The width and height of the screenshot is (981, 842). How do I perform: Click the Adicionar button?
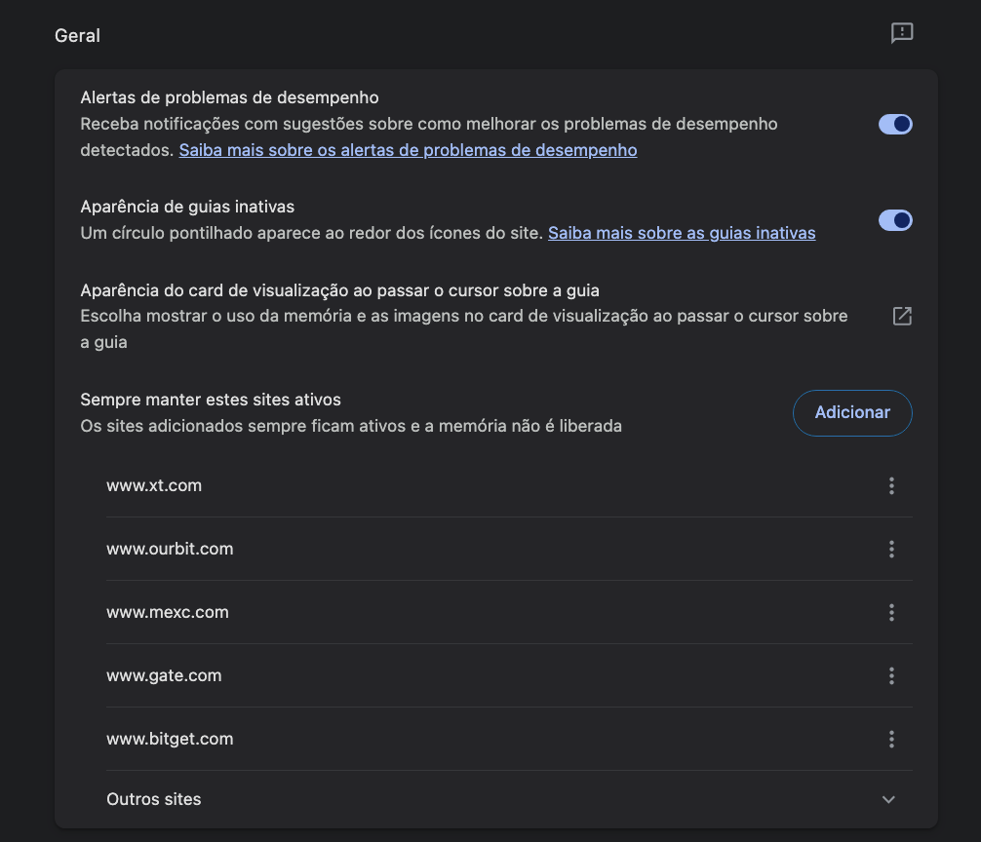[852, 413]
